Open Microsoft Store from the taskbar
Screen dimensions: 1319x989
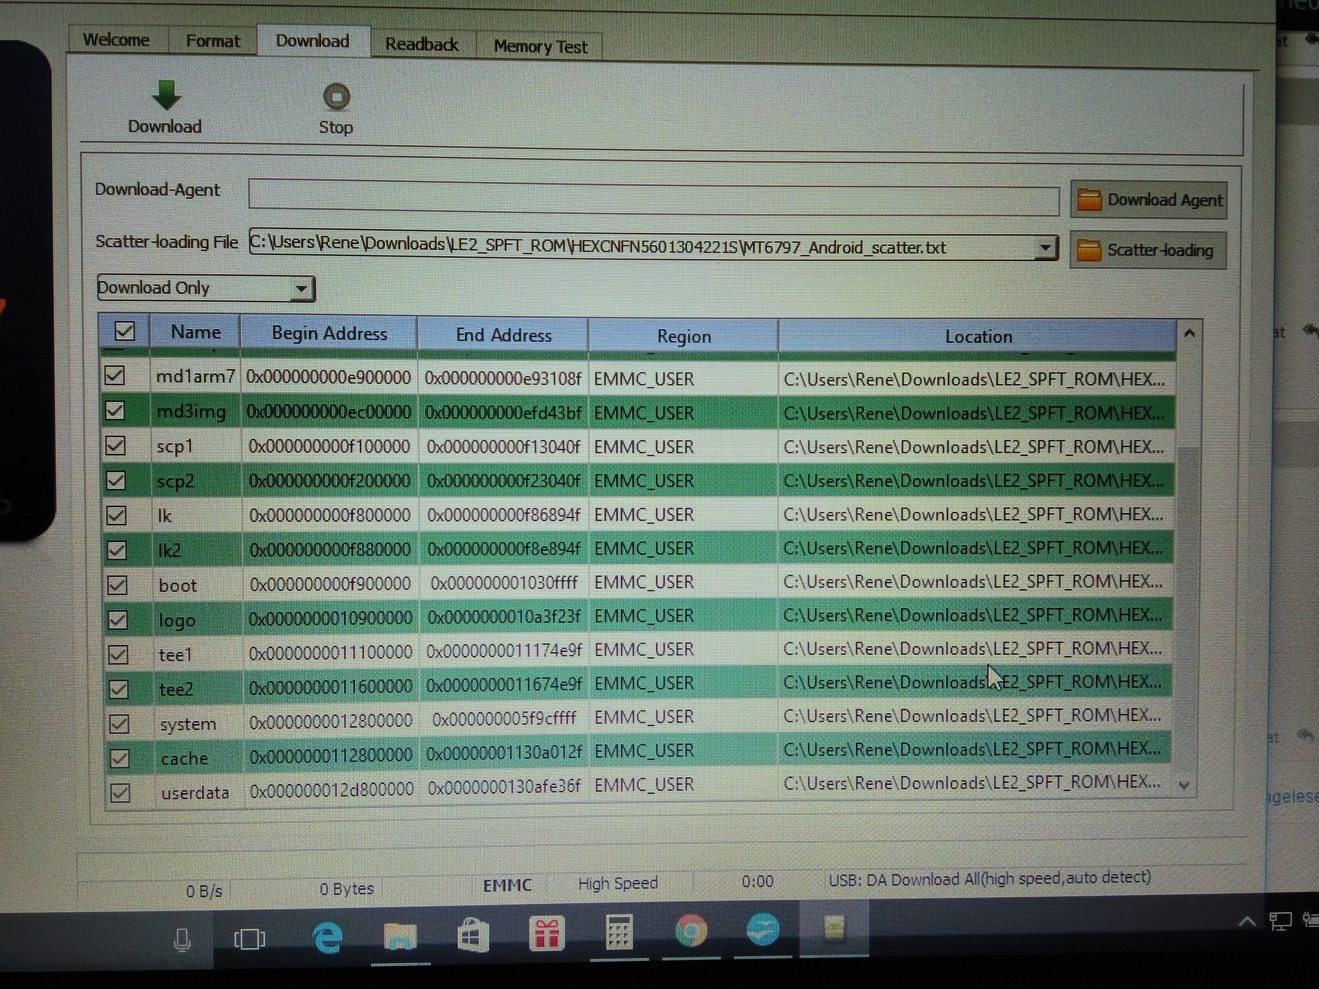point(473,935)
